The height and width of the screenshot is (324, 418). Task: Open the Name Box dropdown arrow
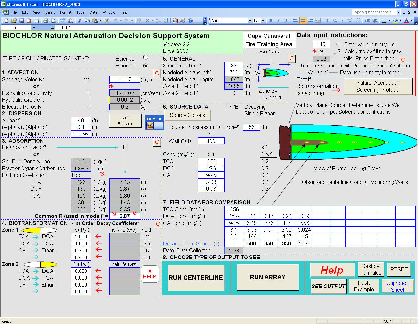(x=34, y=28)
